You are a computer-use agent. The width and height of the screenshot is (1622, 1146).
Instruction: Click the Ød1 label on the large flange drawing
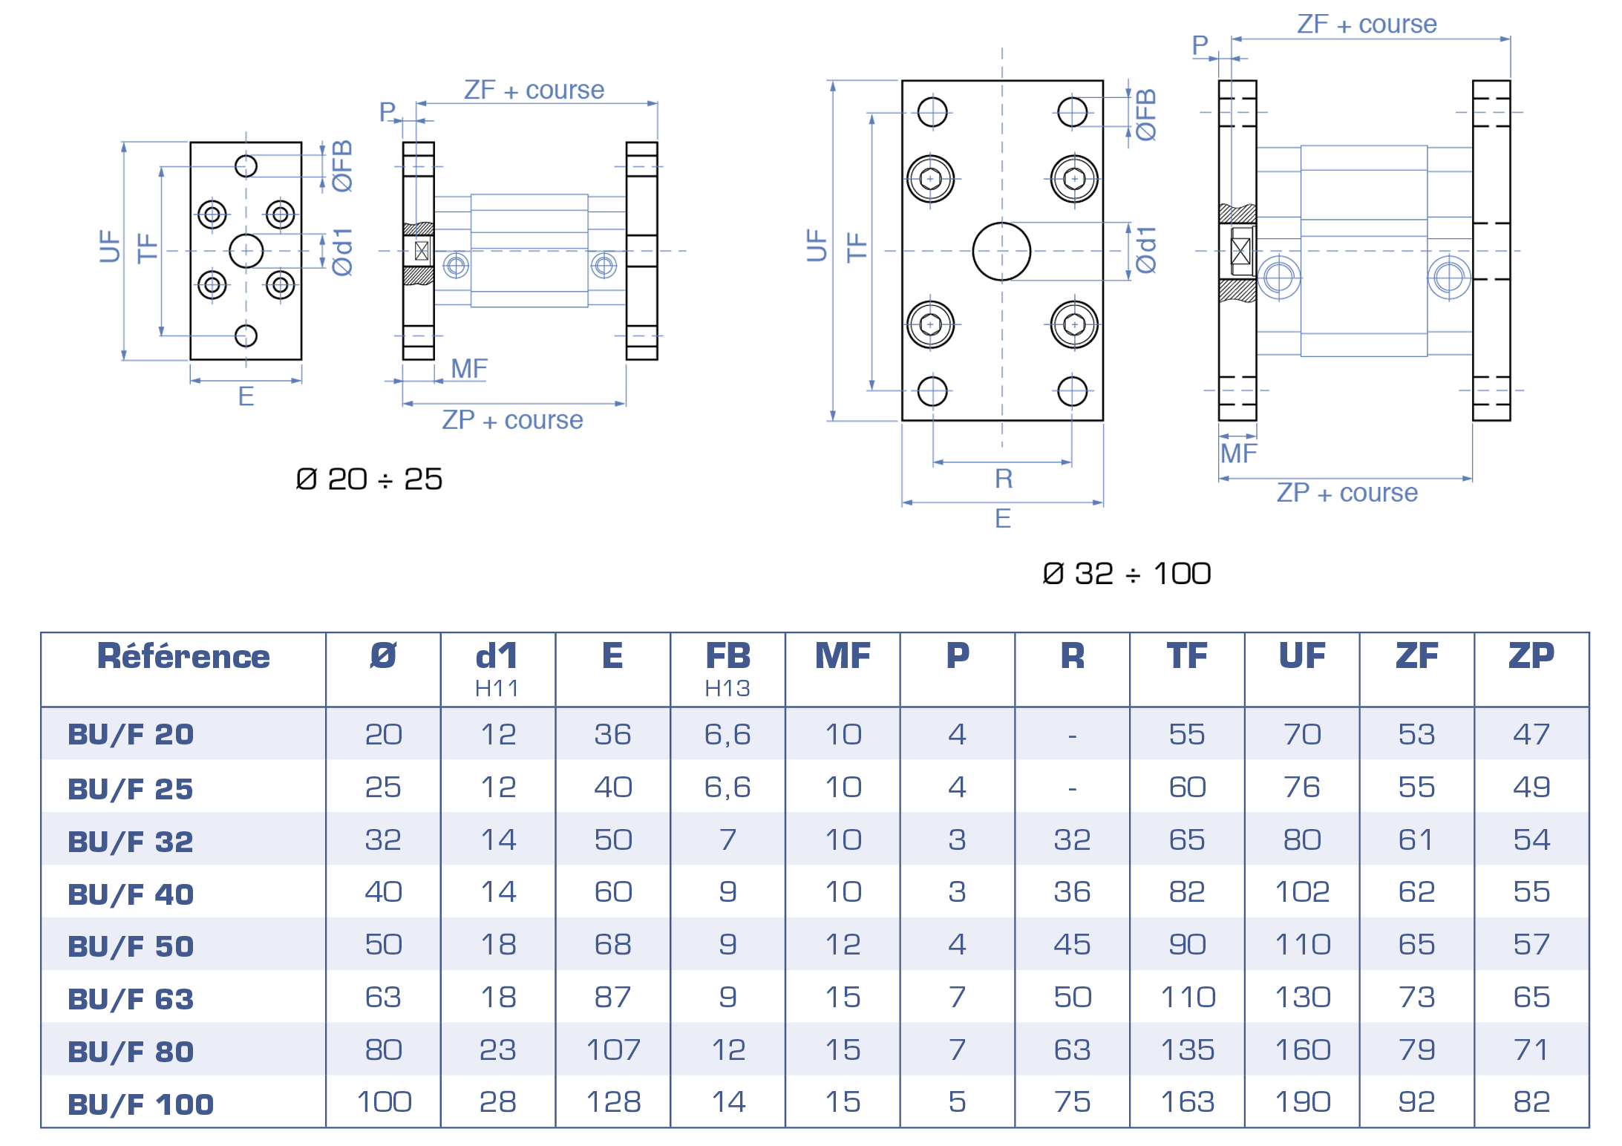click(1146, 251)
